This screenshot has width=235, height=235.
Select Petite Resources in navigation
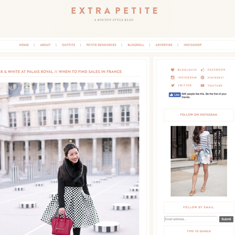coord(101,45)
